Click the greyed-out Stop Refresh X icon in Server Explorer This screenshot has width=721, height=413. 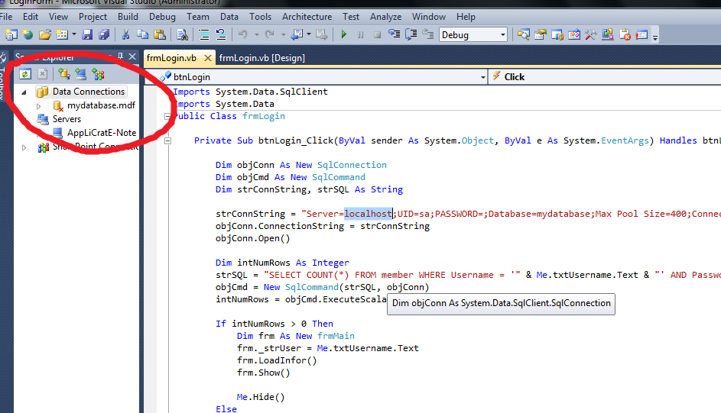tap(42, 74)
